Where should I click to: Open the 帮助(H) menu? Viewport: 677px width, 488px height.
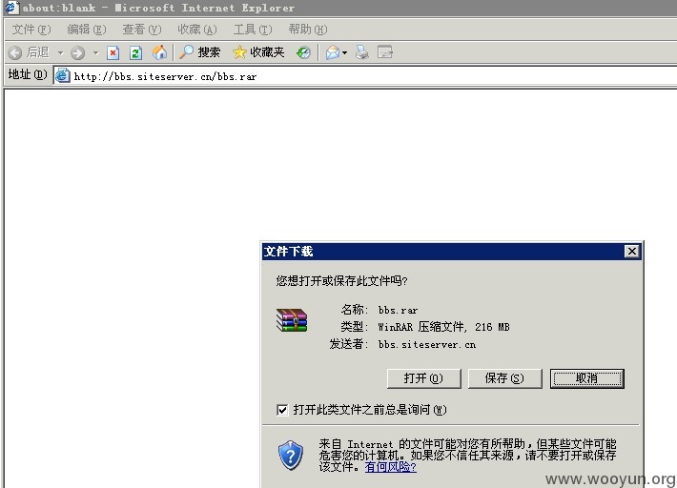tap(308, 30)
